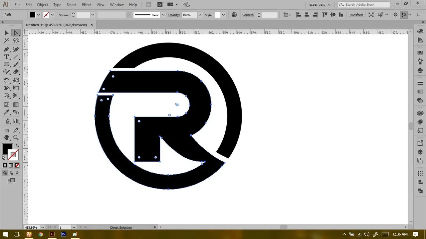Select the Line Segment tool
426x239 pixels.
click(16, 57)
